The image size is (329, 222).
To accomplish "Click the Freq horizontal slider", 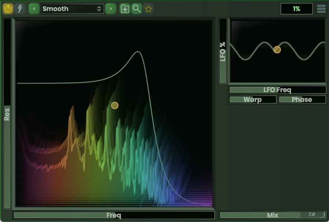I will 114,215.
